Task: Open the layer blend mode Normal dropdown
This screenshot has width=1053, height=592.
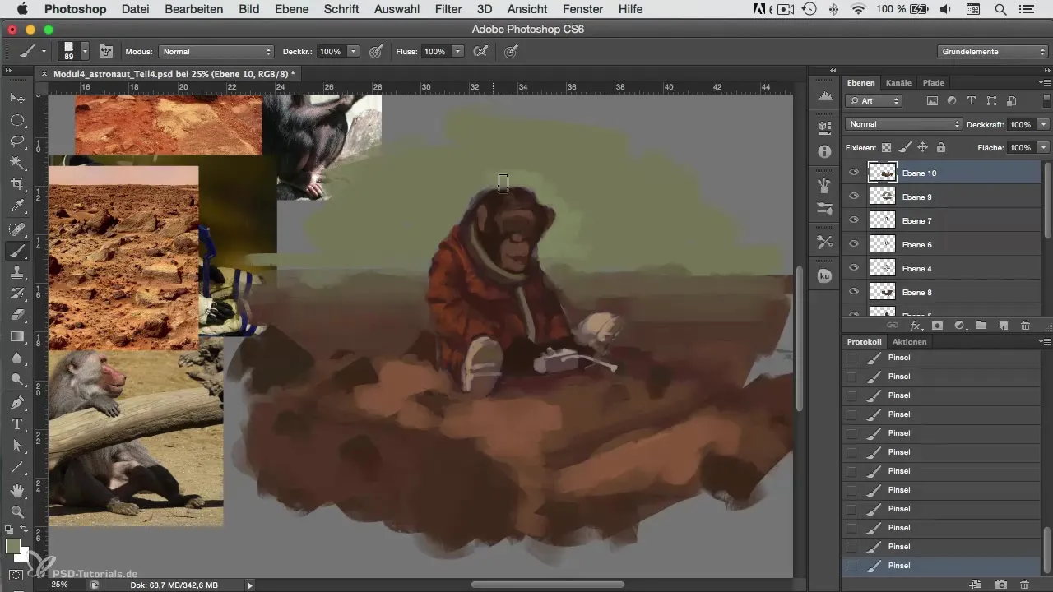Action: 903,124
